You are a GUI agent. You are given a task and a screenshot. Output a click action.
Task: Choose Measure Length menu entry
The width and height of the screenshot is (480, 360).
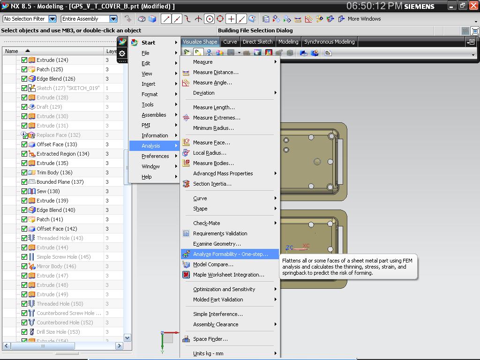coord(230,107)
